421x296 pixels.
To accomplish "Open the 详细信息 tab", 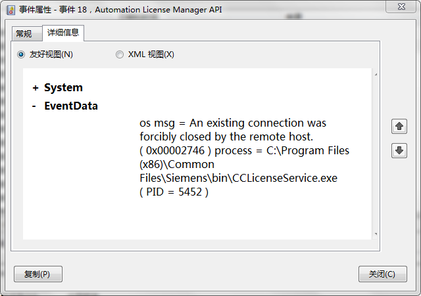I will (x=62, y=32).
